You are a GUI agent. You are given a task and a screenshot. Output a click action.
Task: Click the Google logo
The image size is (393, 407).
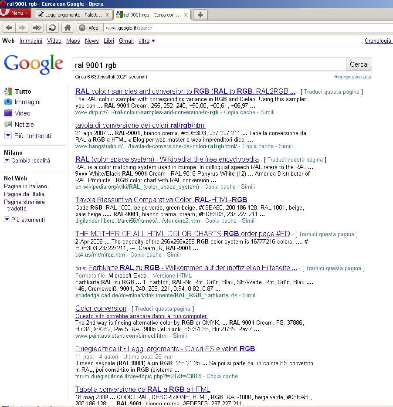click(x=34, y=64)
